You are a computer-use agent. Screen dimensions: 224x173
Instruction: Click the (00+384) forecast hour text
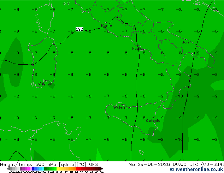click(213, 165)
